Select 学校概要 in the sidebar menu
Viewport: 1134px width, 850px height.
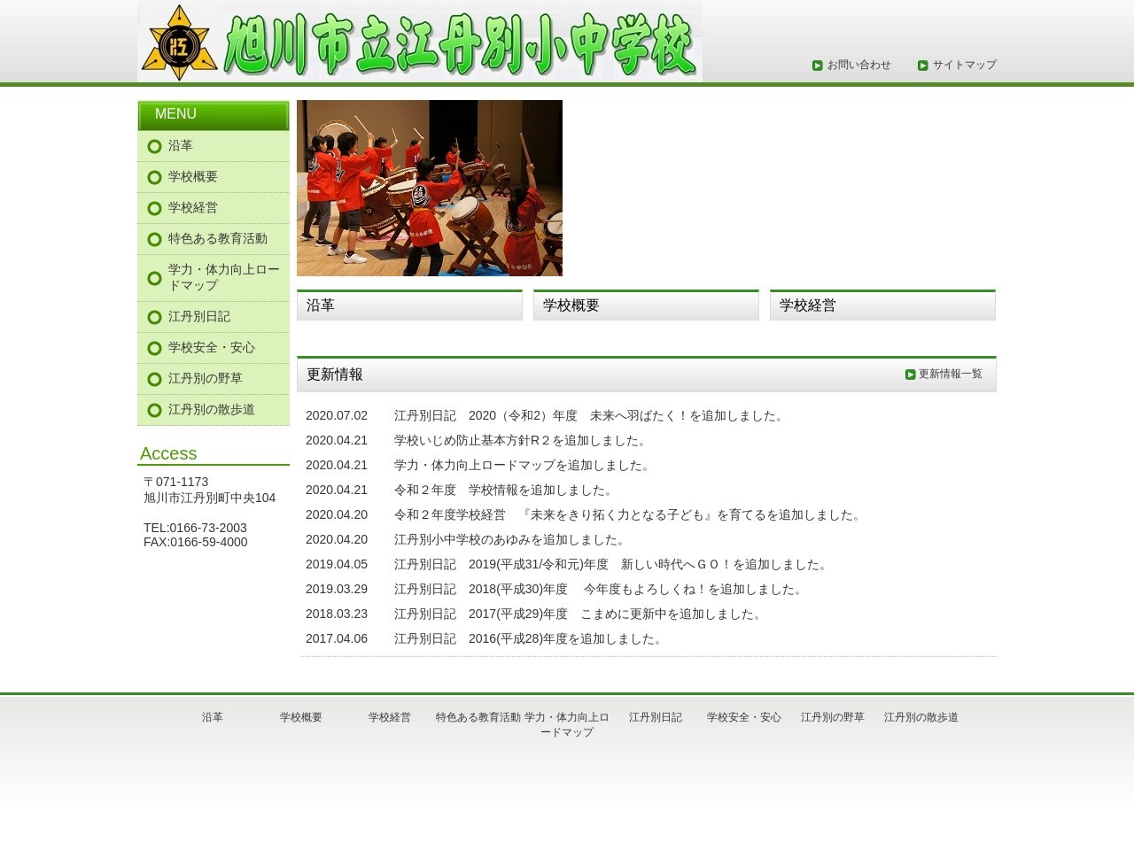(214, 177)
